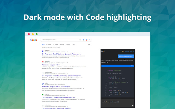This screenshot has height=109, width=175.
Task: Click the Rate us link in Bard
Action: 127,51
